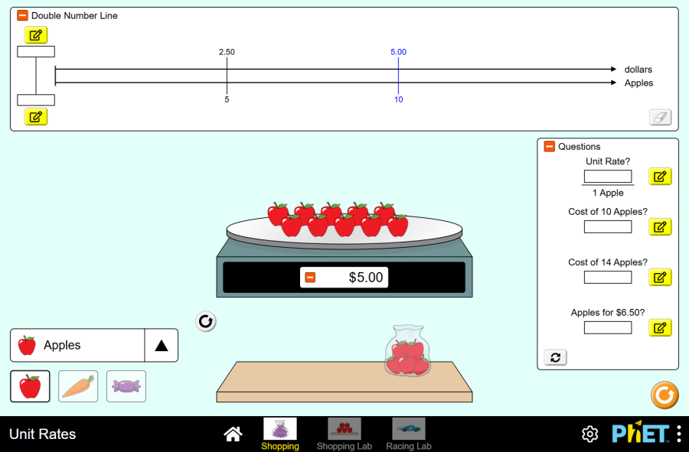Screen dimensions: 689x452
Task: Edit the Unit Rate answer with pencil icon
Action: (x=660, y=176)
